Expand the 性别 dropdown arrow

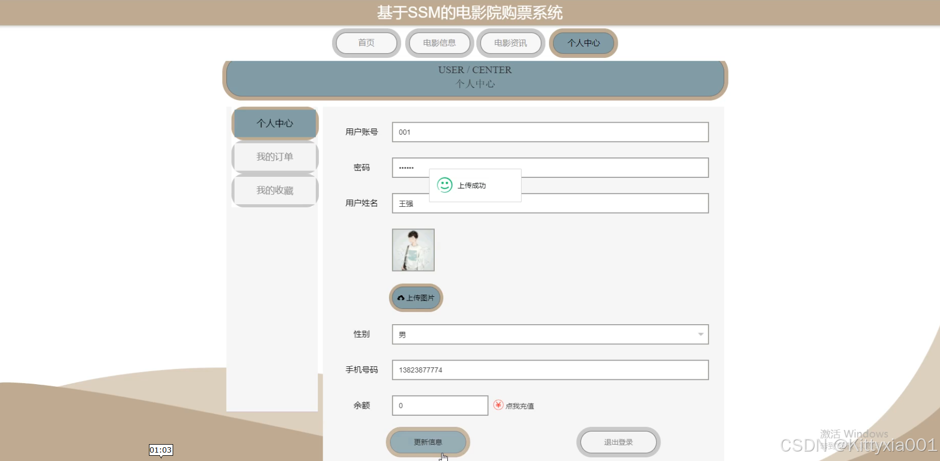coord(701,335)
